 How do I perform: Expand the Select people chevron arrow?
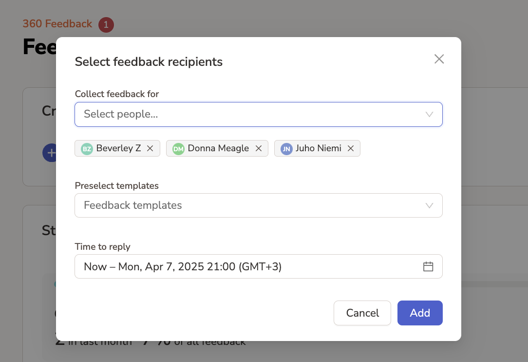pos(429,115)
